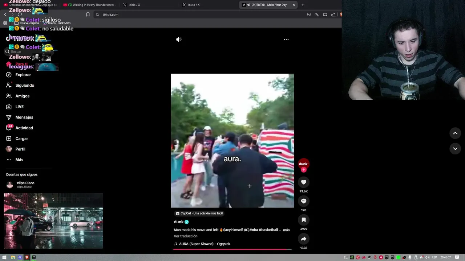Viewport: 465px width, 261px height.
Task: Open Discord from the taskbar
Action: click(x=20, y=257)
